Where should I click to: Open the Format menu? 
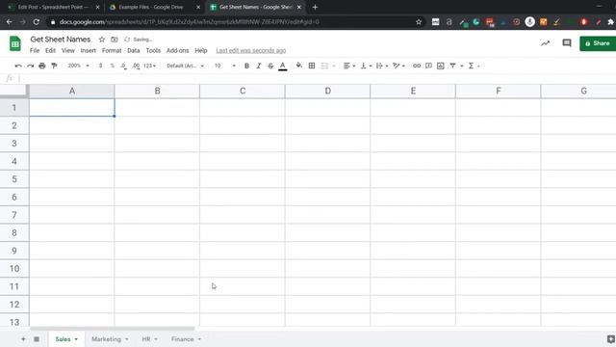pos(112,50)
